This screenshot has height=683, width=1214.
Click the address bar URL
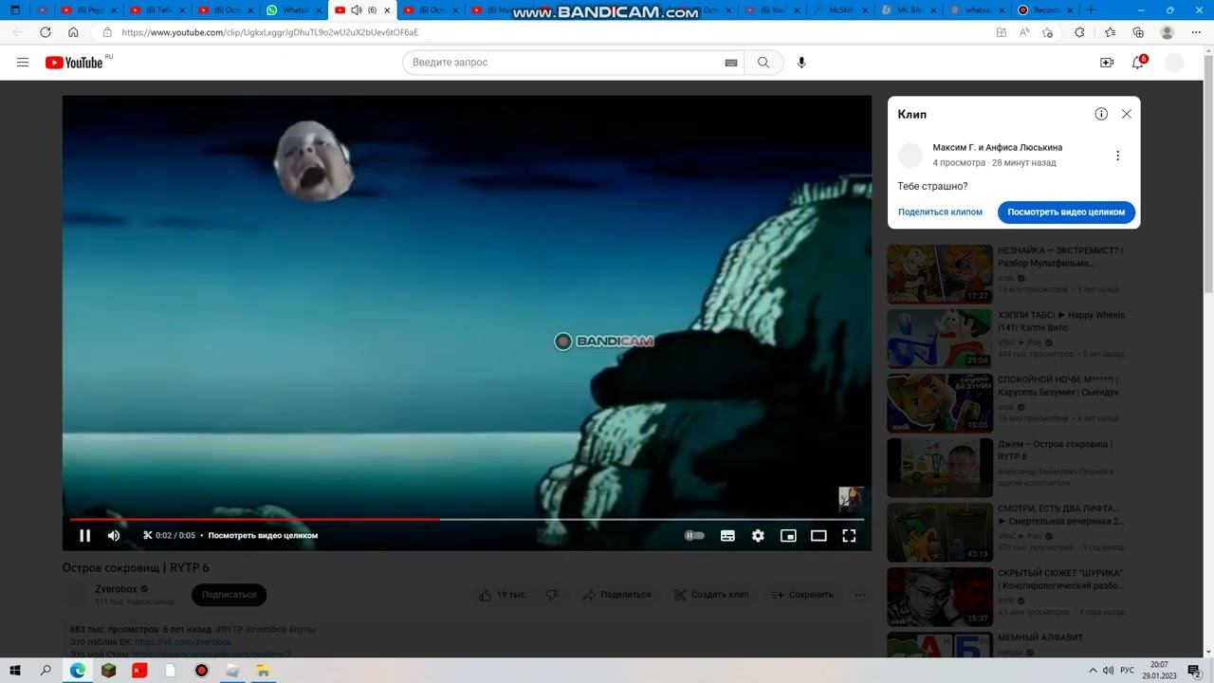270,32
